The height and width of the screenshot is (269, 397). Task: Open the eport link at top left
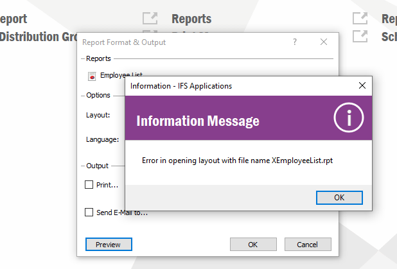pyautogui.click(x=13, y=19)
